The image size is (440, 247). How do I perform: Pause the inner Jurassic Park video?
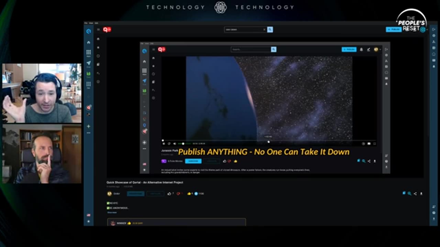(164, 144)
